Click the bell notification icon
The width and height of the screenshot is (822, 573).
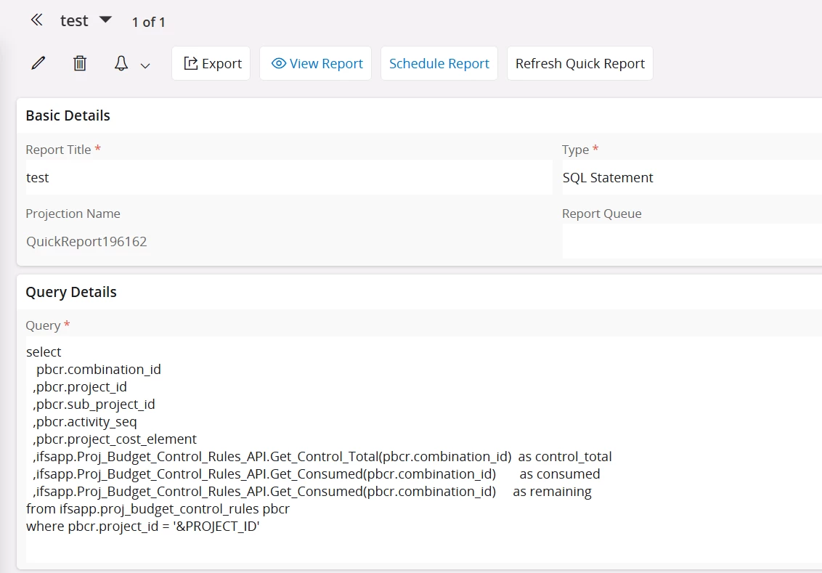click(121, 64)
